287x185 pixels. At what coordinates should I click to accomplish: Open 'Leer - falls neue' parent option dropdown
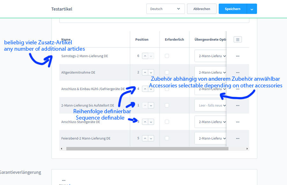[212, 105]
